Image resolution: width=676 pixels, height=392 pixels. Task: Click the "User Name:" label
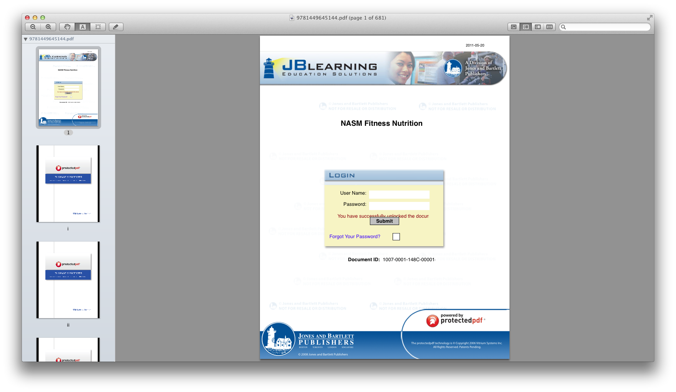pos(353,193)
